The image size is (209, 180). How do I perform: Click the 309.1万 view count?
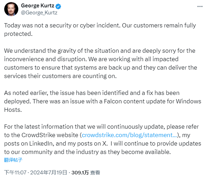point(80,173)
